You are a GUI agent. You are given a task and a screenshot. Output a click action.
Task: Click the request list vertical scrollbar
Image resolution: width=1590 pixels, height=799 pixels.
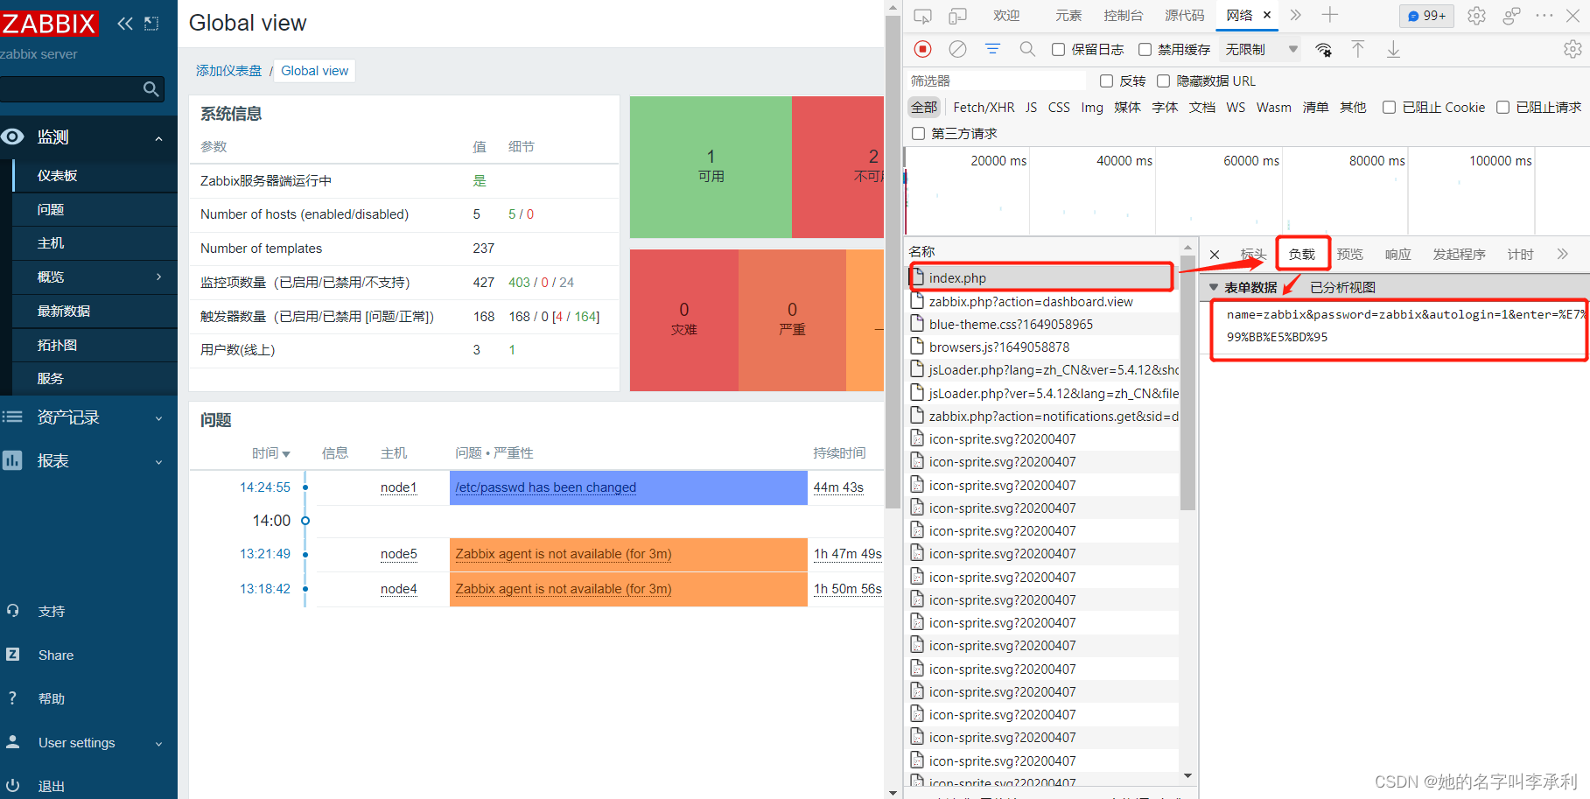[x=1187, y=382]
